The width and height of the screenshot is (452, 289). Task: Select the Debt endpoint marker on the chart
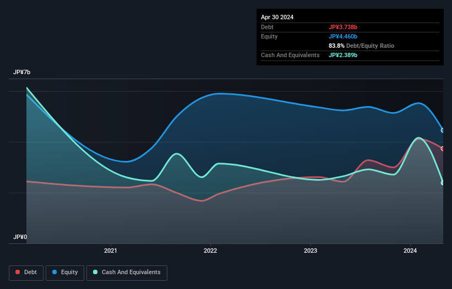click(x=443, y=149)
